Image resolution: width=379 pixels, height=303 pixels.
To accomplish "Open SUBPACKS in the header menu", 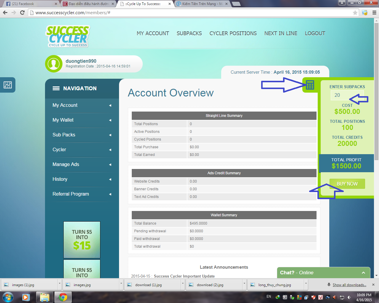I will click(189, 33).
